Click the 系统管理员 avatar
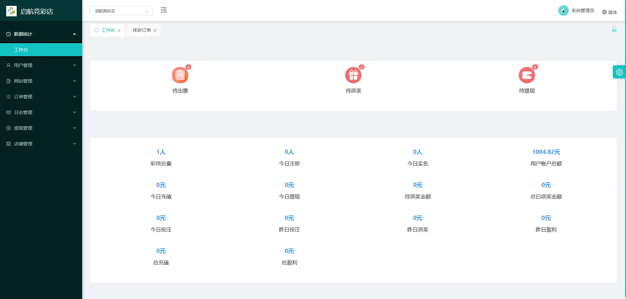This screenshot has height=299, width=626. pyautogui.click(x=563, y=10)
